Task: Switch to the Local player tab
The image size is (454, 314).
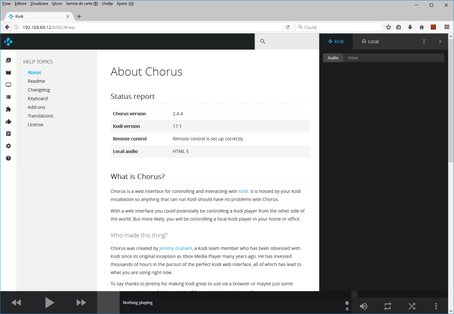Action: (x=370, y=41)
